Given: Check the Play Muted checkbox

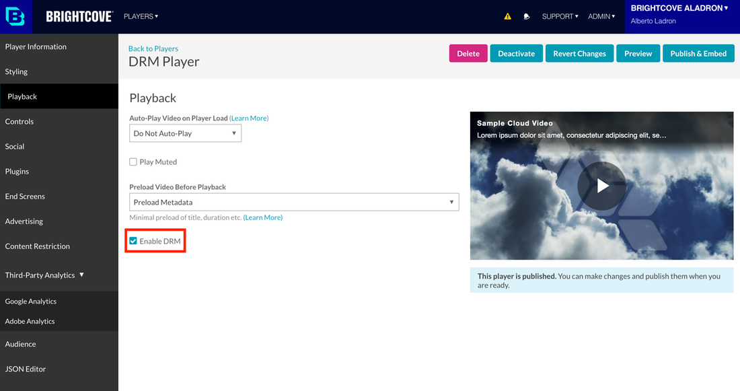Looking at the screenshot, I should (x=133, y=162).
